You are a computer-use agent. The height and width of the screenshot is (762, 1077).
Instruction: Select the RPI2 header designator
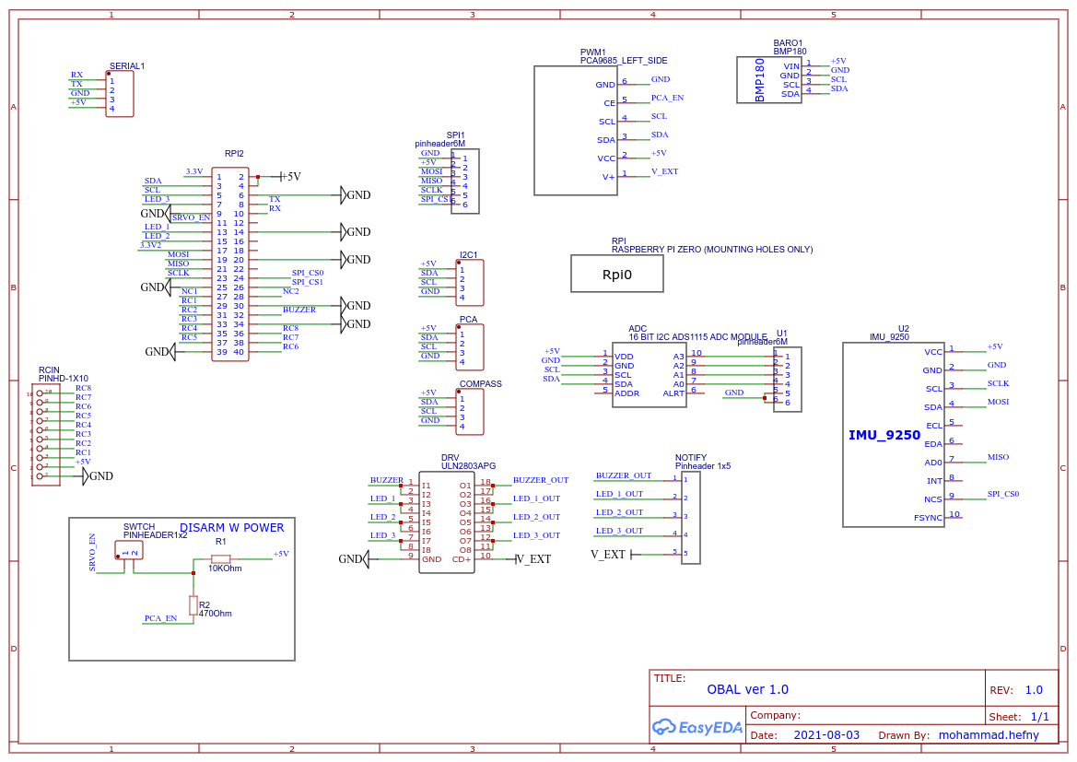234,154
